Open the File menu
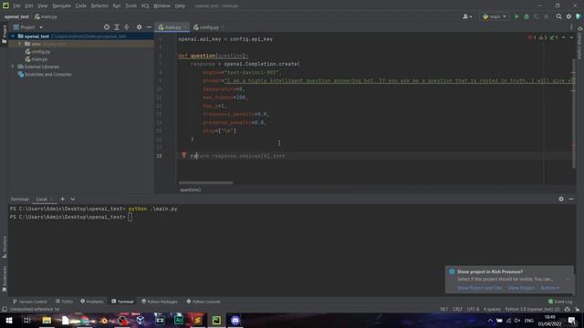584x328 pixels. (x=16, y=6)
